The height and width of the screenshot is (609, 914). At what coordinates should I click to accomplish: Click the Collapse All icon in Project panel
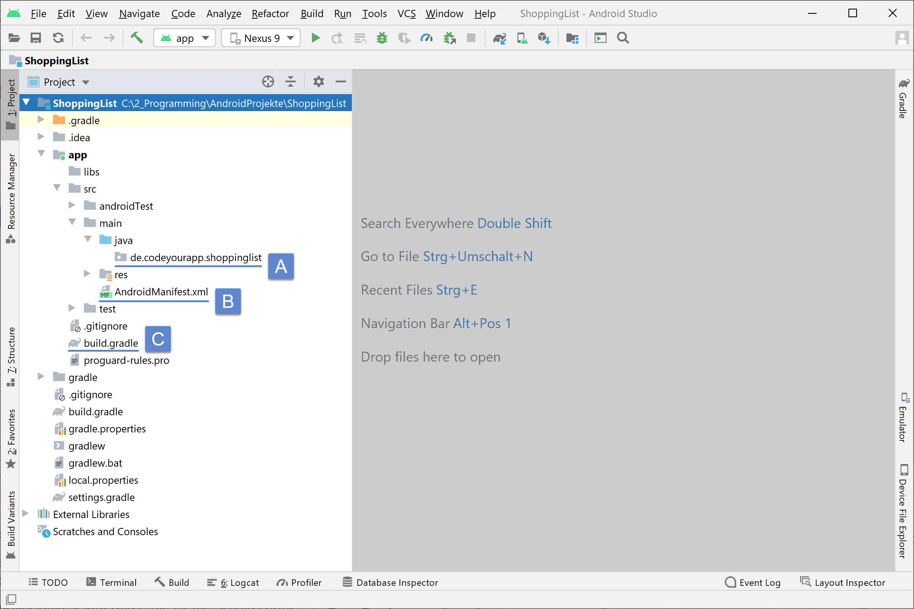point(290,81)
